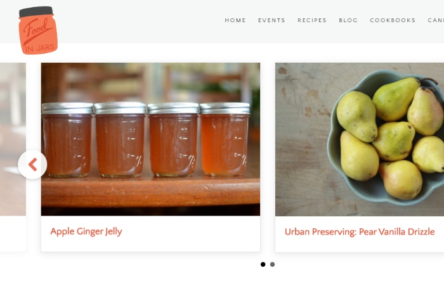Open the Home menu item

click(x=235, y=20)
